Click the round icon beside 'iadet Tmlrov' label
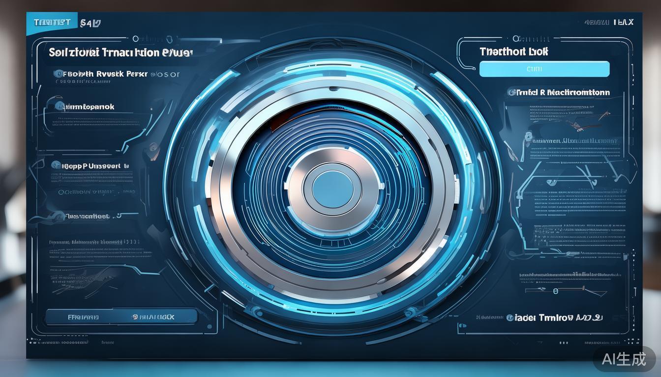This screenshot has height=377, width=661. click(x=510, y=318)
